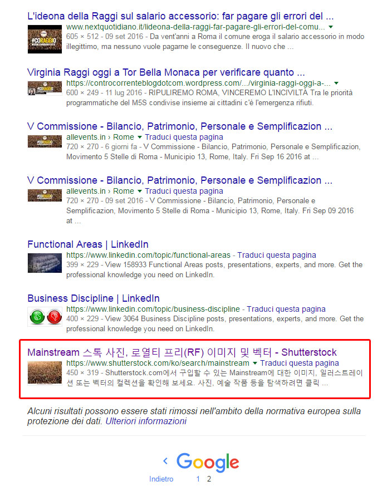Click 'Traduci questa pagina' in the Shutterstock result
The image size is (392, 491).
click(300, 363)
